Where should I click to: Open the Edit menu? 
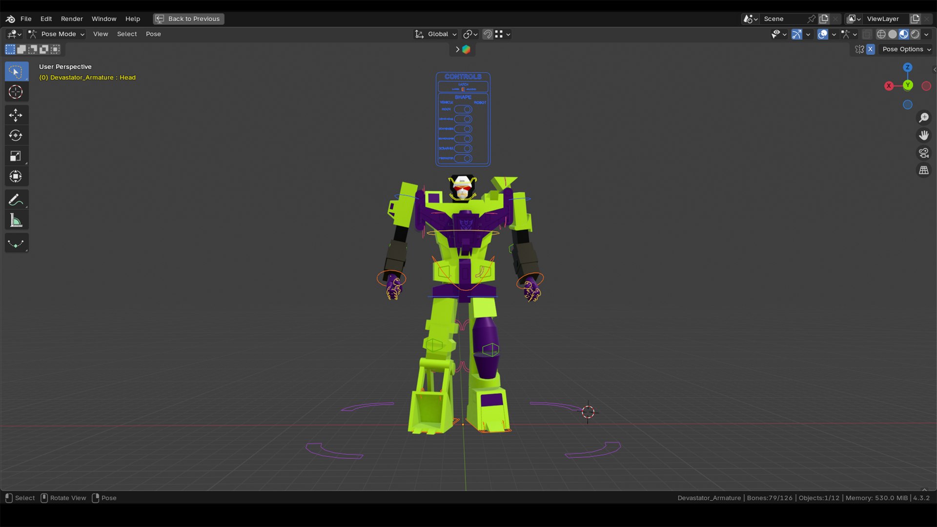point(46,19)
